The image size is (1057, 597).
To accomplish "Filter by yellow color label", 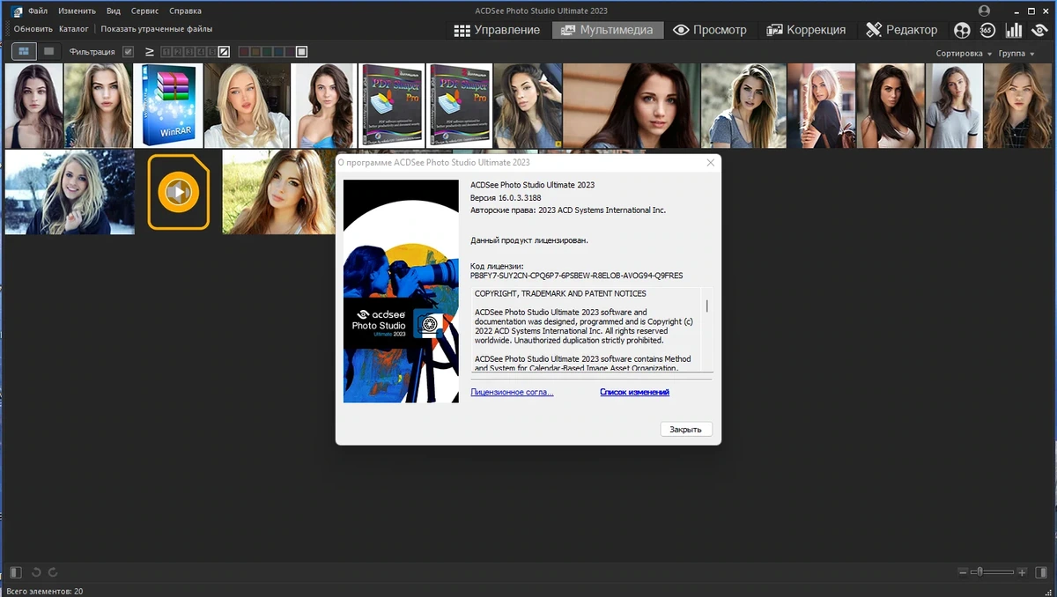I will pos(255,52).
